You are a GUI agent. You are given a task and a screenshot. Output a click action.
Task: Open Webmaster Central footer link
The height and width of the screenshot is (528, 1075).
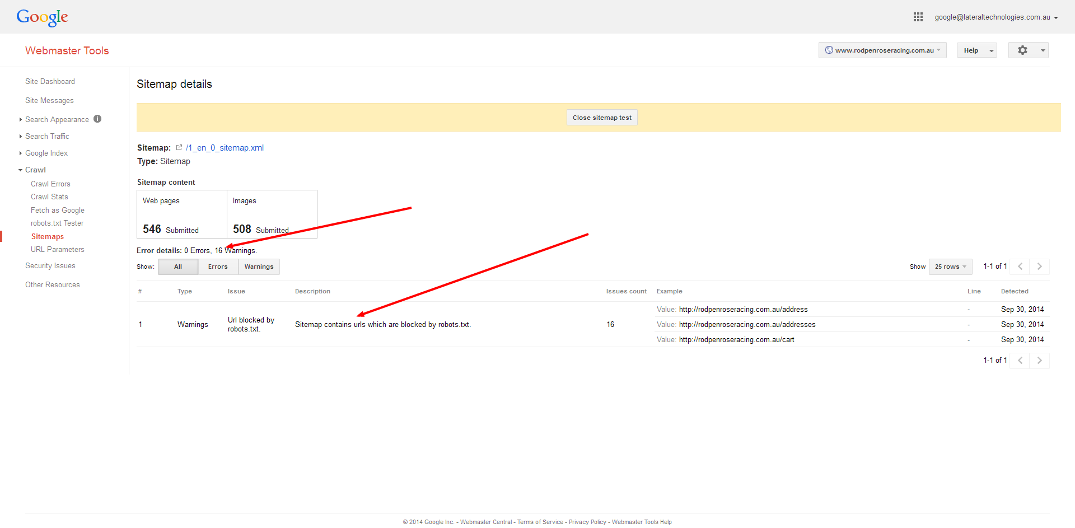coord(486,522)
